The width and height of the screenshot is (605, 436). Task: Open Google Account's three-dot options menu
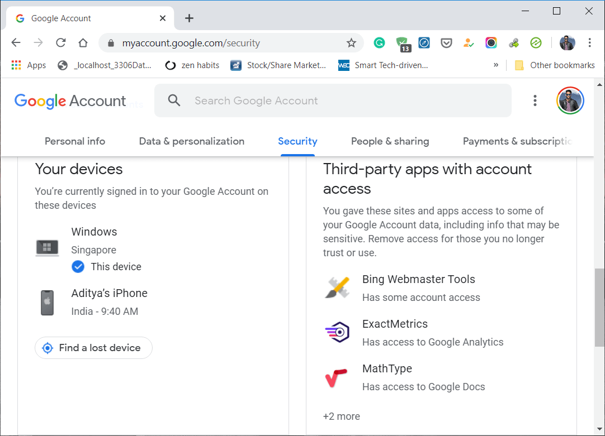click(535, 100)
